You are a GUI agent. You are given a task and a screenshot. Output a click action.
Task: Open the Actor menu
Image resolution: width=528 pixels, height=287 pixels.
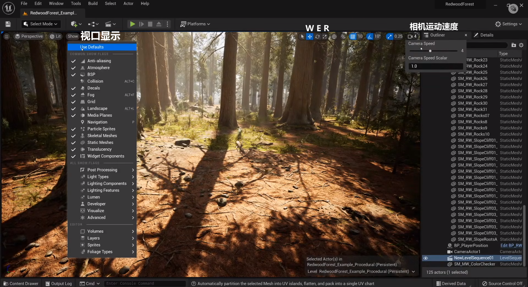pyautogui.click(x=128, y=3)
